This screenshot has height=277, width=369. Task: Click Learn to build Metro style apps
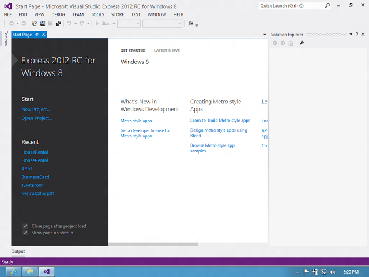pos(220,121)
